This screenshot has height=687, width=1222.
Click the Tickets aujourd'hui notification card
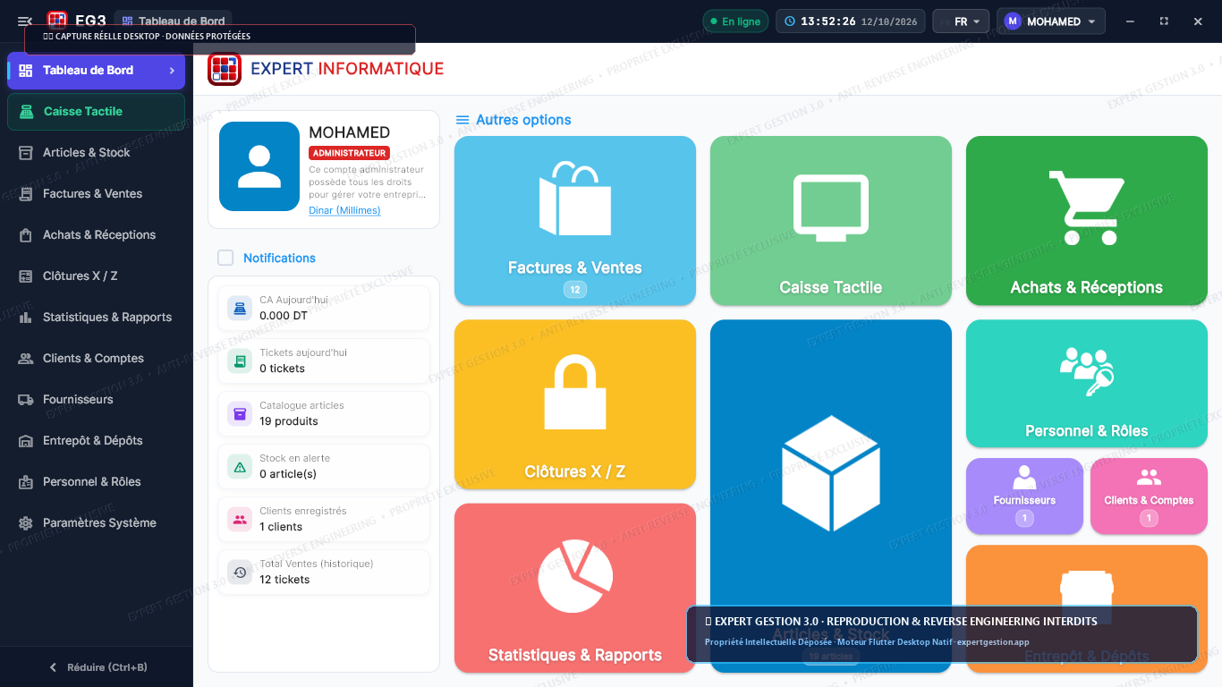[x=324, y=361]
